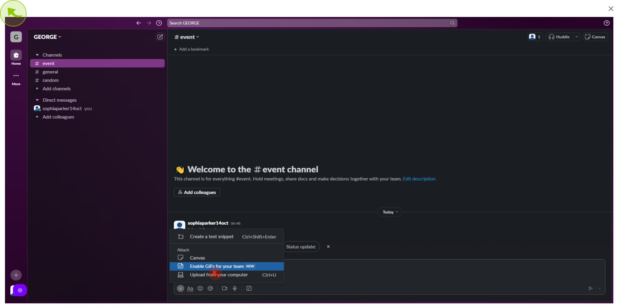Open the More options in sidebar
Viewport: 619px width, 308px height.
(16, 79)
